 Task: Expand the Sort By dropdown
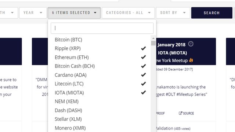tap(173, 13)
